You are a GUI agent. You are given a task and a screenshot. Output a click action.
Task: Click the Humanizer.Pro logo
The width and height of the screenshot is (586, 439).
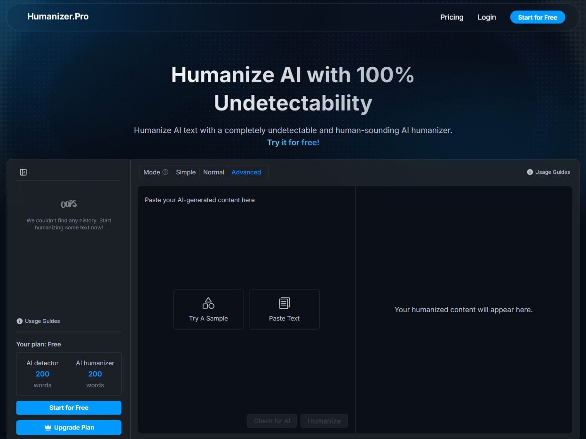click(58, 16)
